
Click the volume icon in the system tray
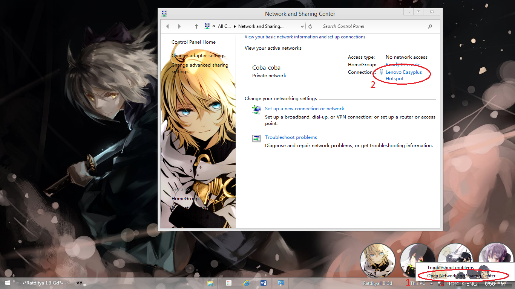pos(449,284)
